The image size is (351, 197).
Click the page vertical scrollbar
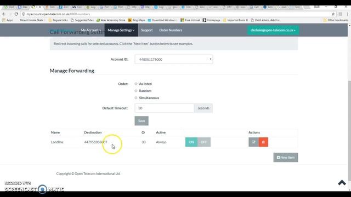[x=349, y=131]
